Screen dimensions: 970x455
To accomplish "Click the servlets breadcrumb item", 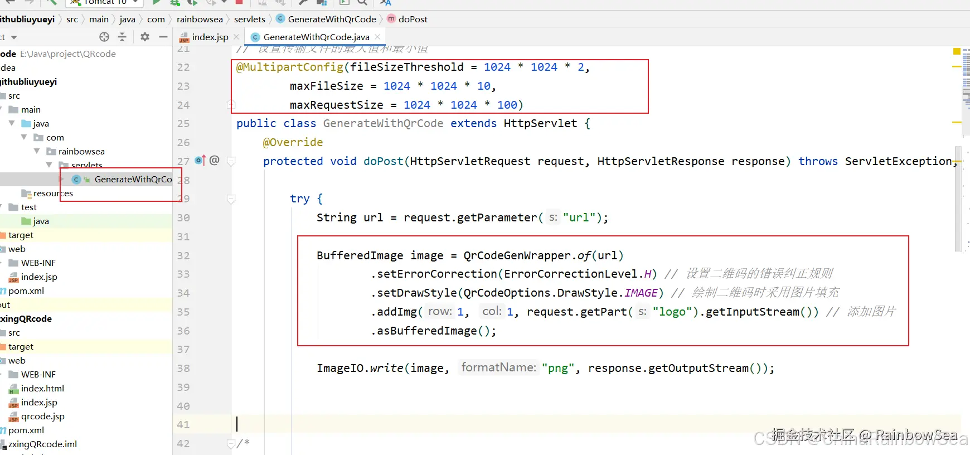I will click(x=250, y=19).
